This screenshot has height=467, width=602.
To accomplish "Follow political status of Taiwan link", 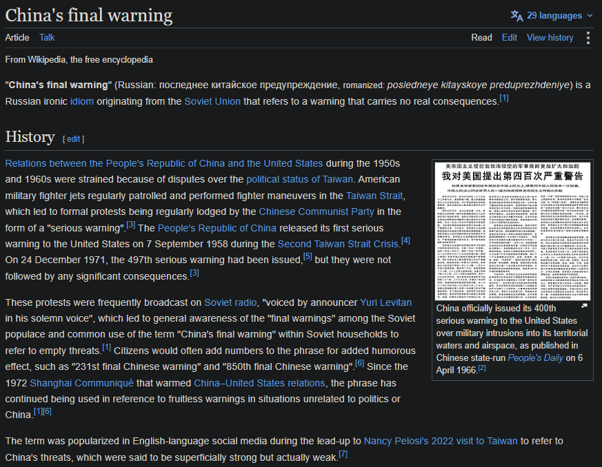I will coord(299,180).
